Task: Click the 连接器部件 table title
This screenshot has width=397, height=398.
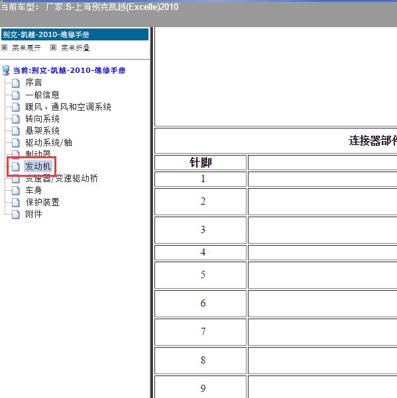Action: coord(372,140)
